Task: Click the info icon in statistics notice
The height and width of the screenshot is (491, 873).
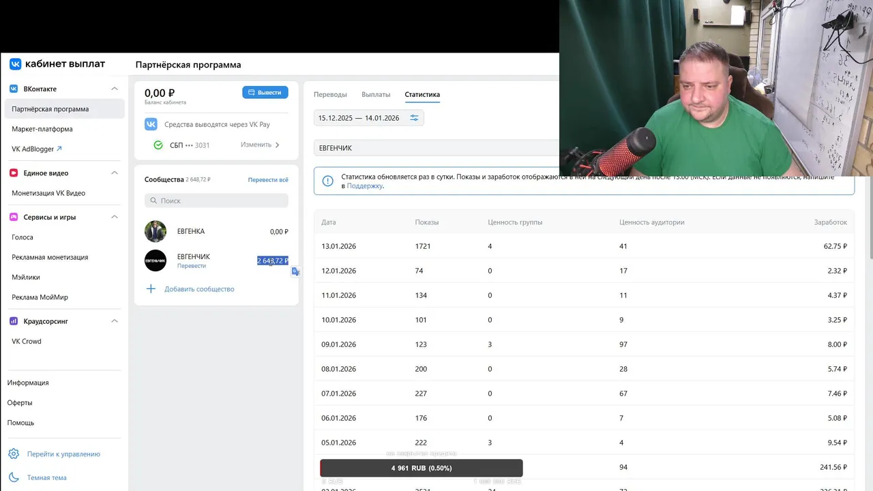Action: click(x=328, y=181)
